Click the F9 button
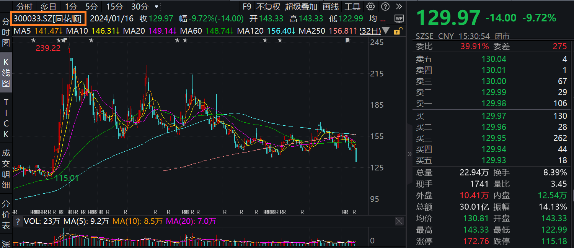The width and height of the screenshot is (574, 248). tap(247, 6)
